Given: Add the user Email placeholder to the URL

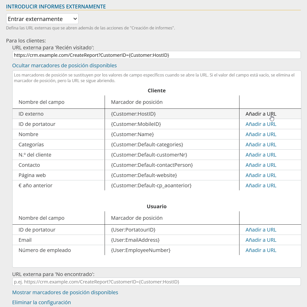Looking at the screenshot, I should click(261, 240).
